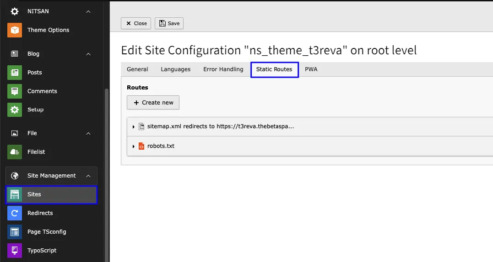Collapse the File module group

pos(88,133)
